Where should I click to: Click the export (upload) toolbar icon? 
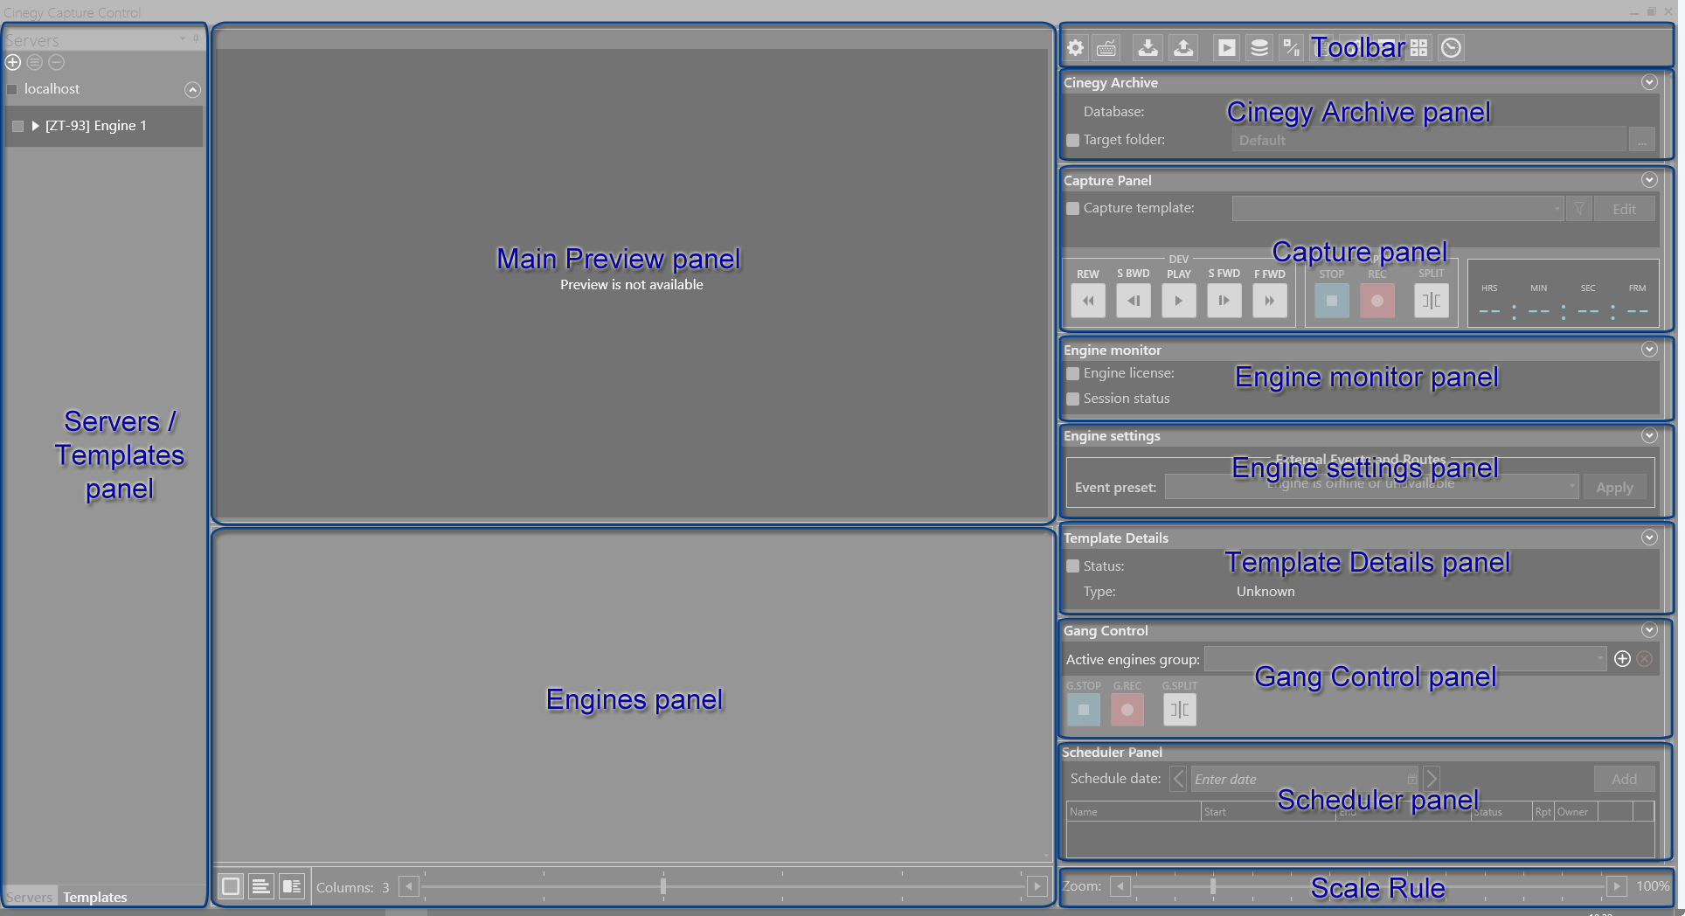click(x=1183, y=48)
